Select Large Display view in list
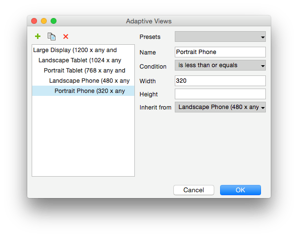Image resolution: width=298 pixels, height=237 pixels. point(83,50)
